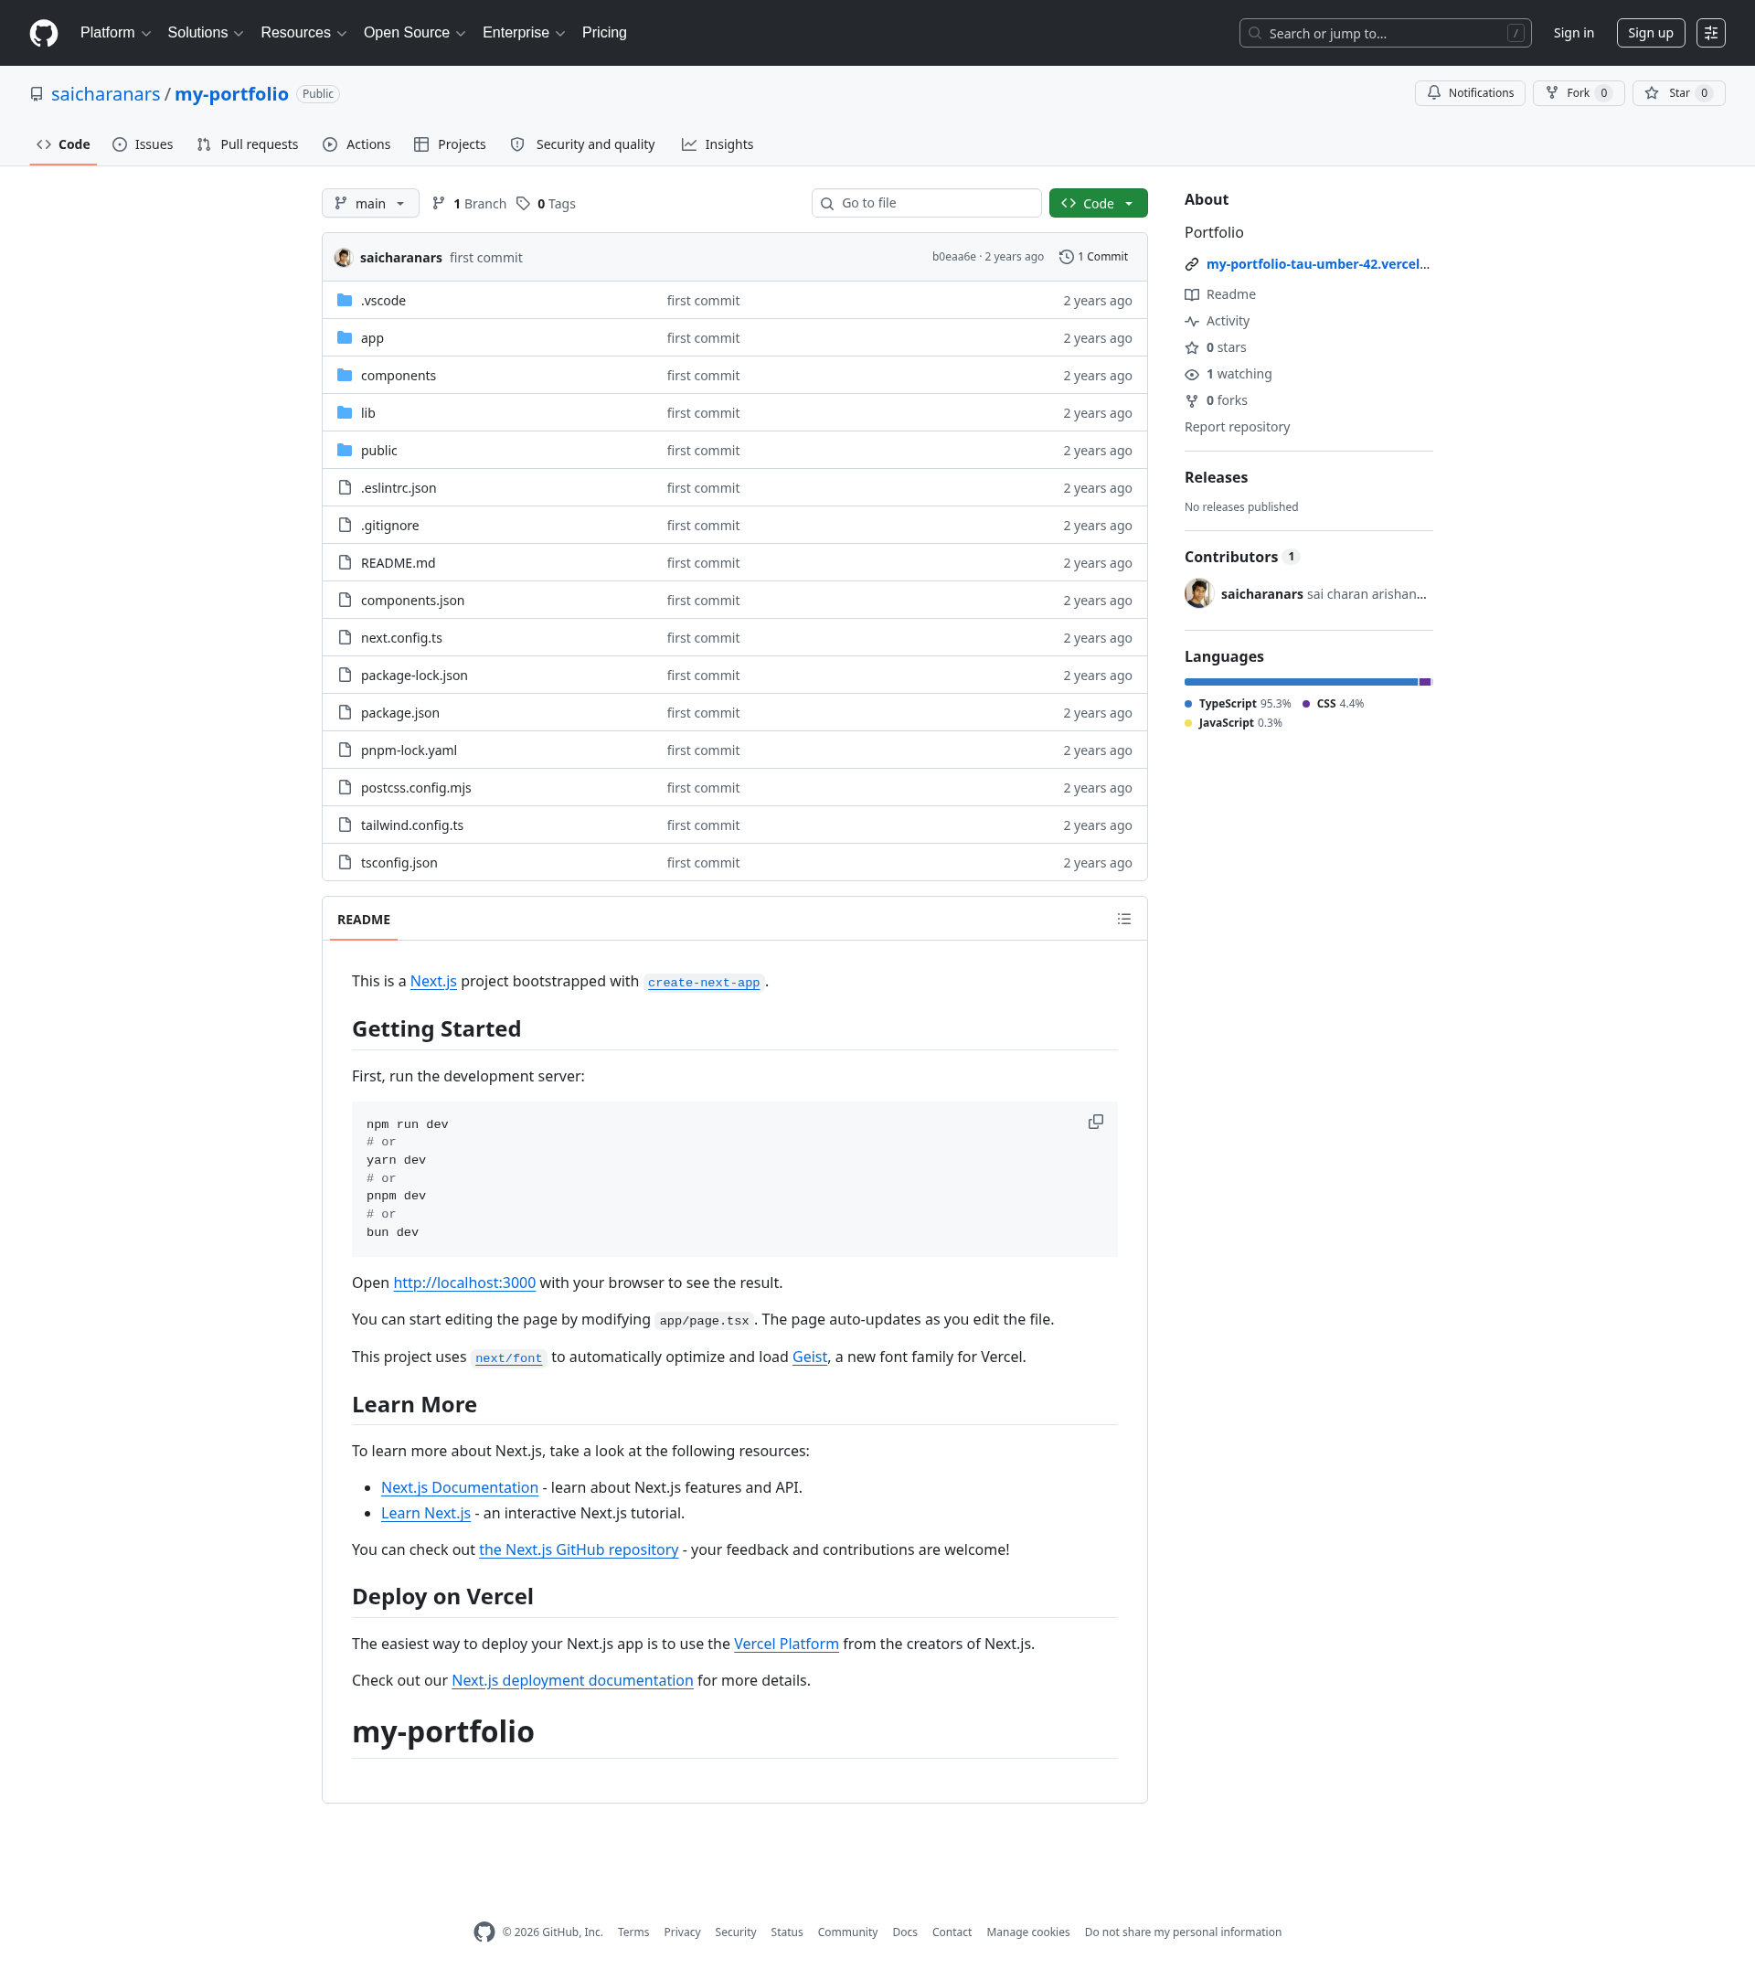The width and height of the screenshot is (1755, 1980).
Task: Click the stars icon in About
Action: tap(1191, 347)
